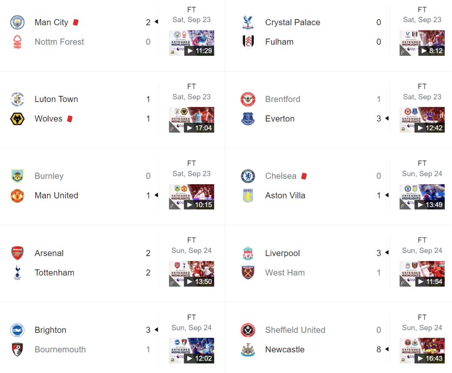Viewport: 452px width, 373px height.
Task: Click the Newcastle club crest
Action: (x=248, y=350)
